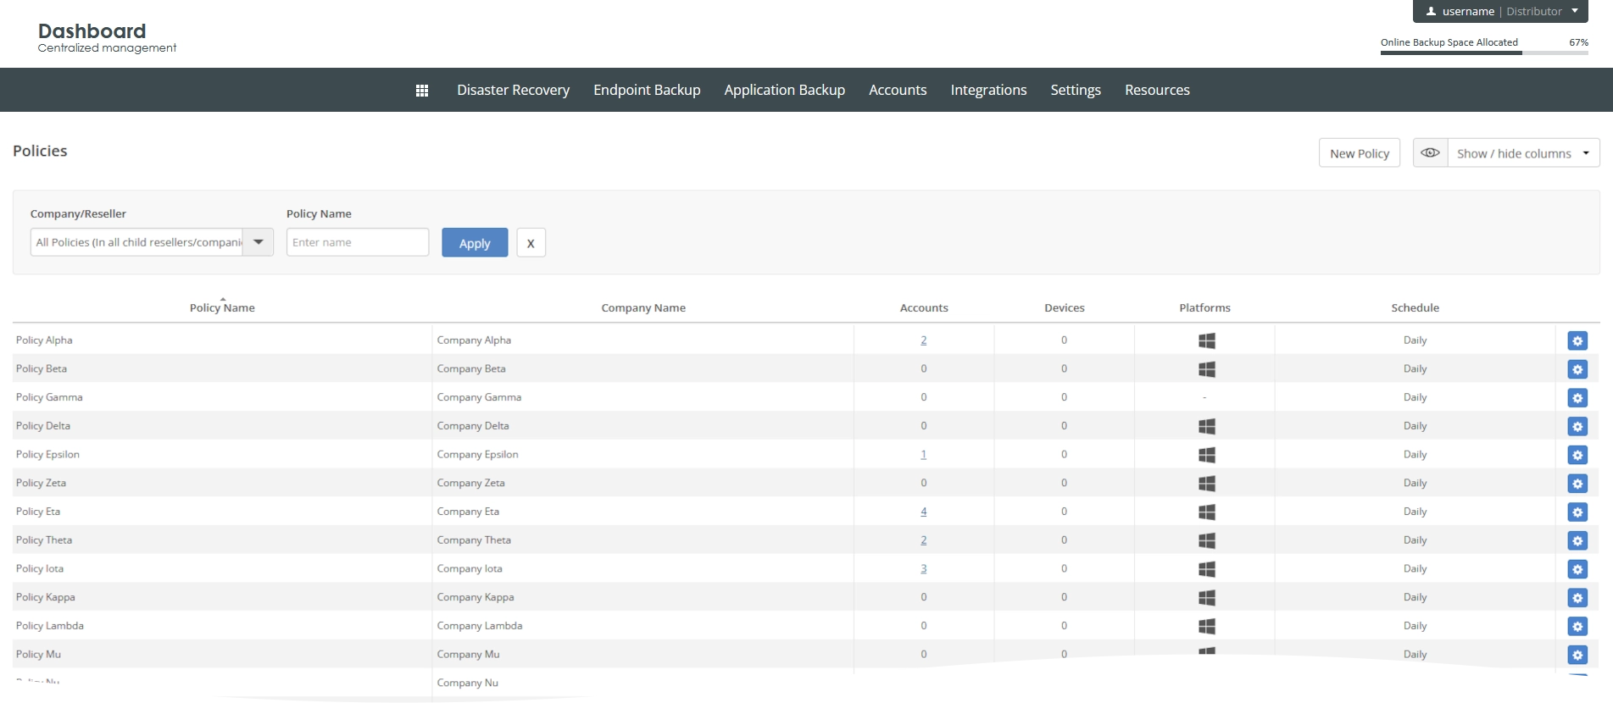Sort by Policy Name column header
This screenshot has height=703, width=1613.
tap(222, 307)
